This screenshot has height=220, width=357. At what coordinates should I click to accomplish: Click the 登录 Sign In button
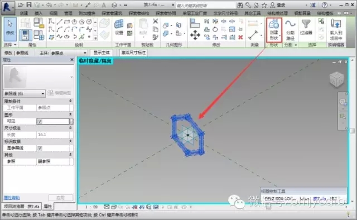click(x=278, y=5)
